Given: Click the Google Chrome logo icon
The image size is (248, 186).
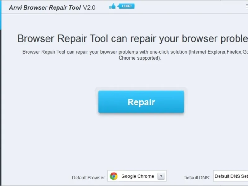Looking at the screenshot, I should (114, 176).
